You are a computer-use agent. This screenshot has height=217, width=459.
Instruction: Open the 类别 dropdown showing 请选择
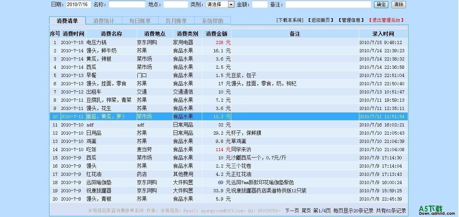[220, 5]
